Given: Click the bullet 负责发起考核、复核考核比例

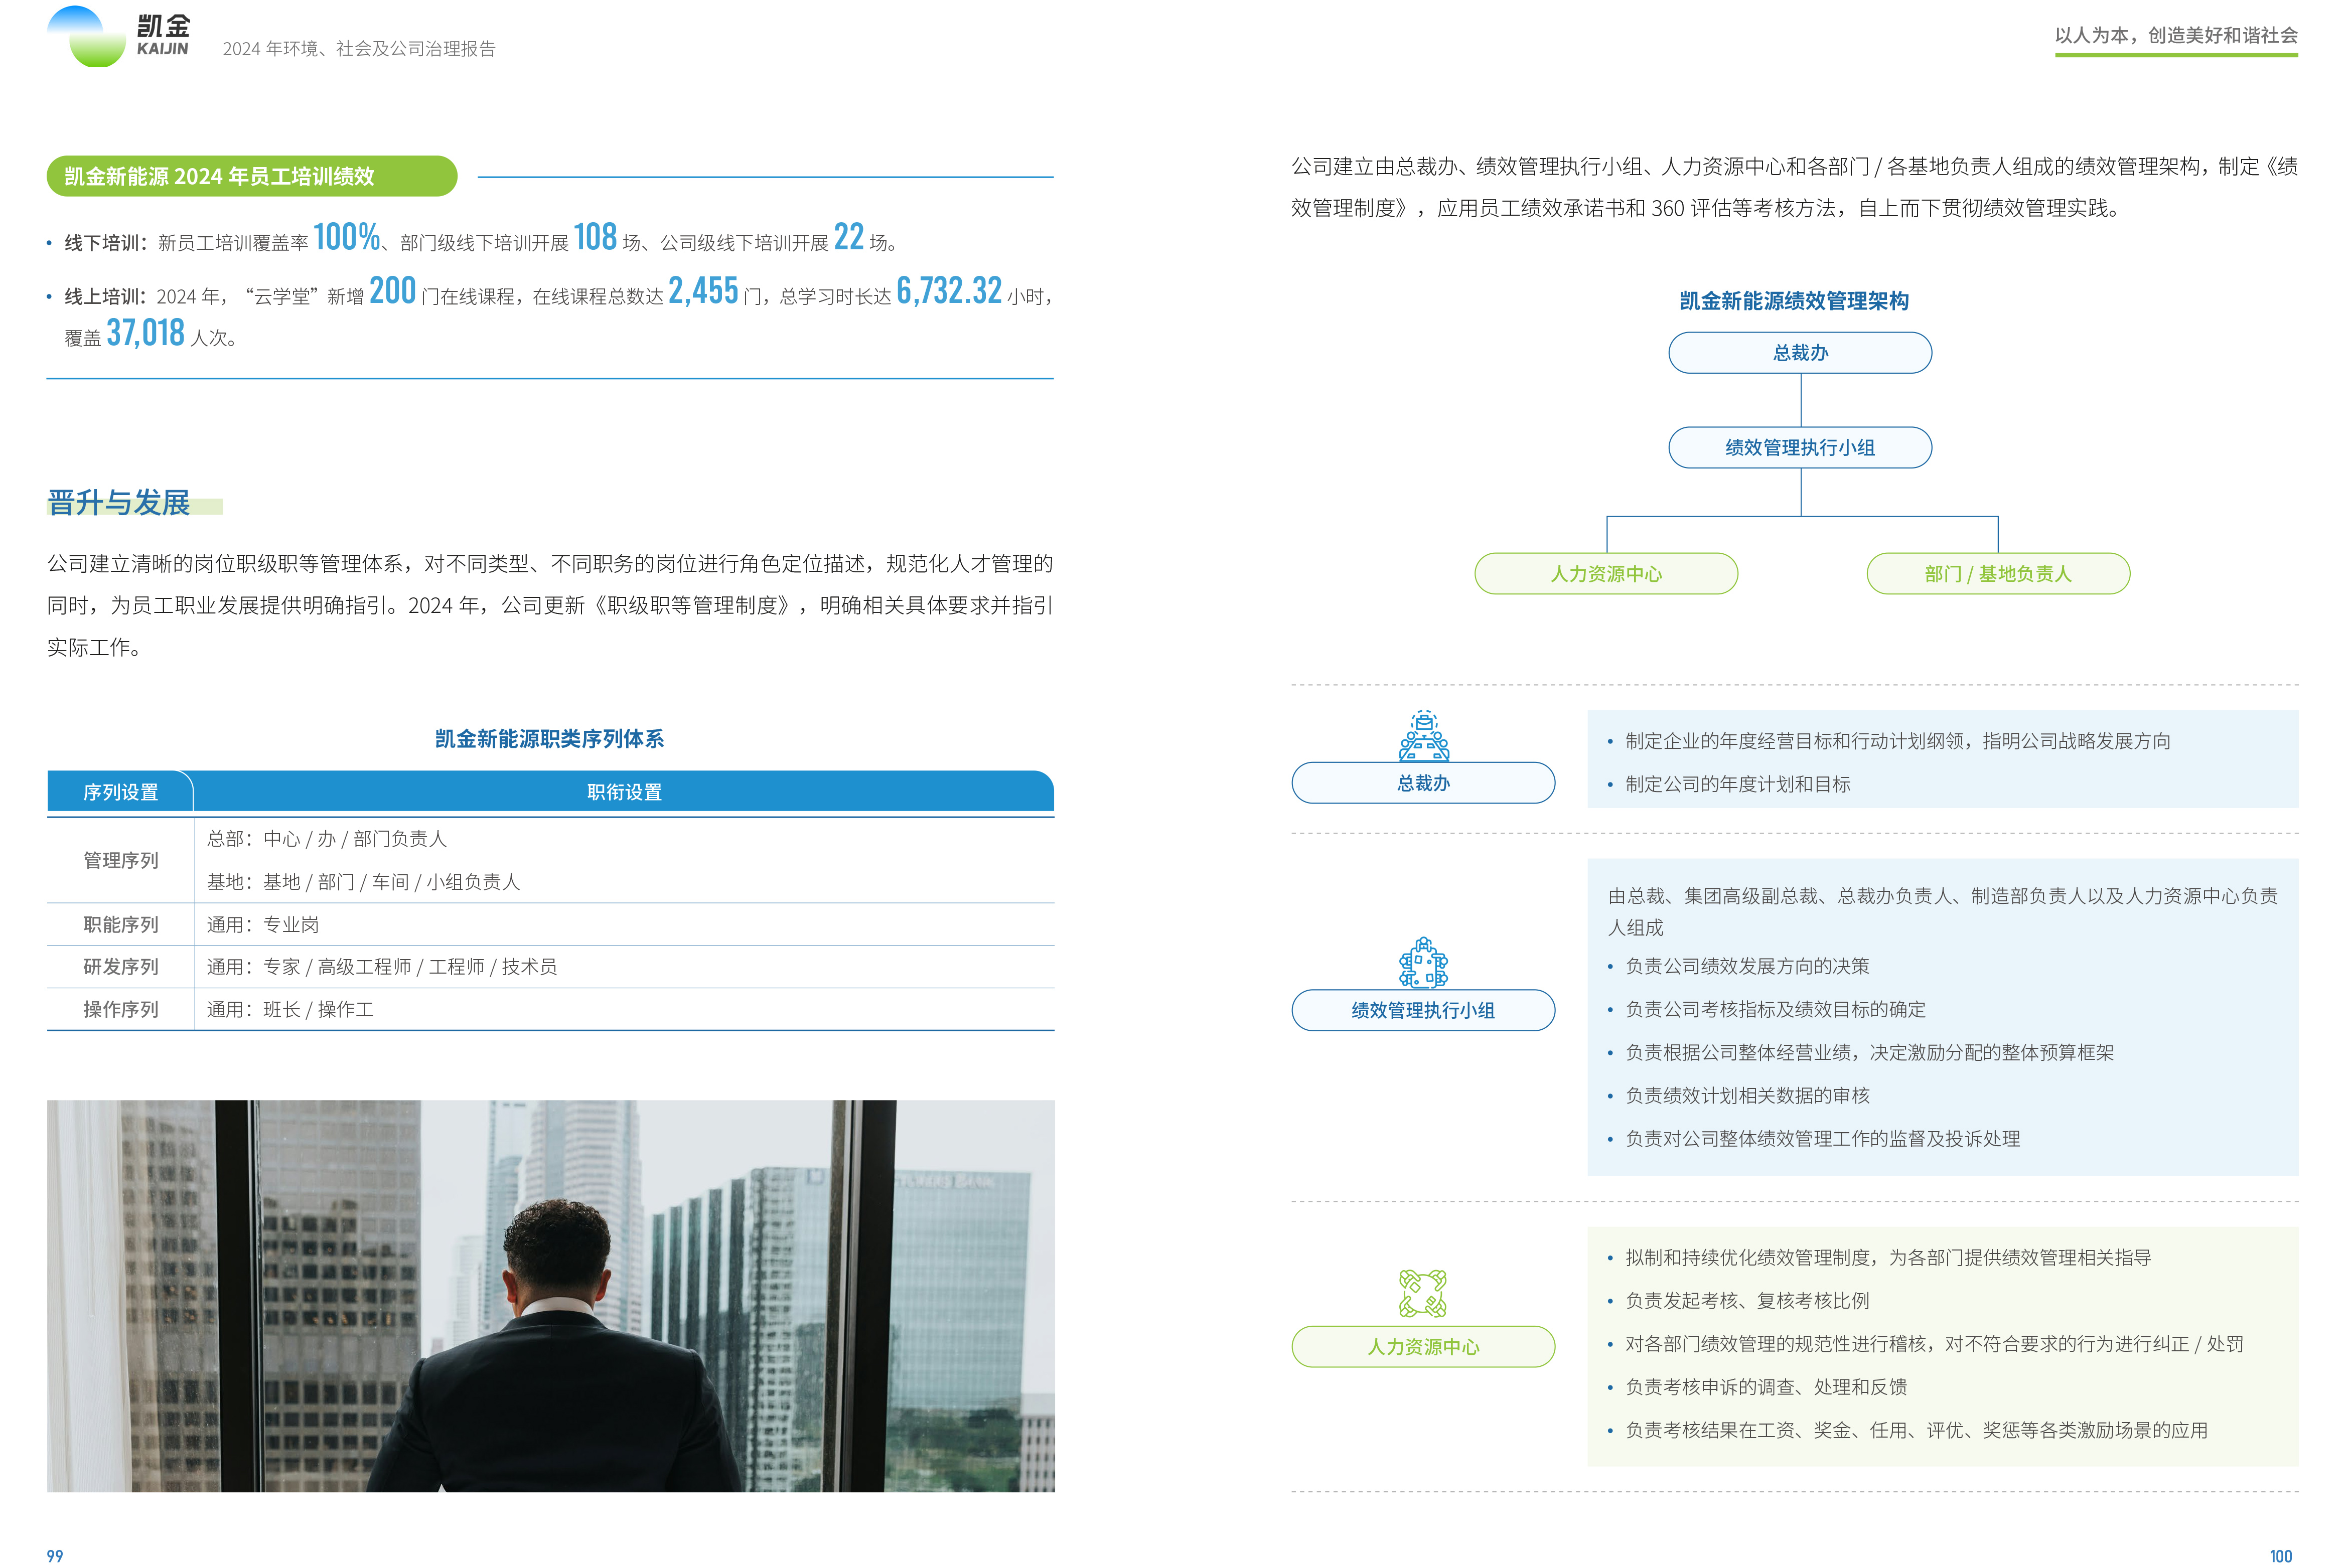Looking at the screenshot, I should (x=1747, y=1300).
